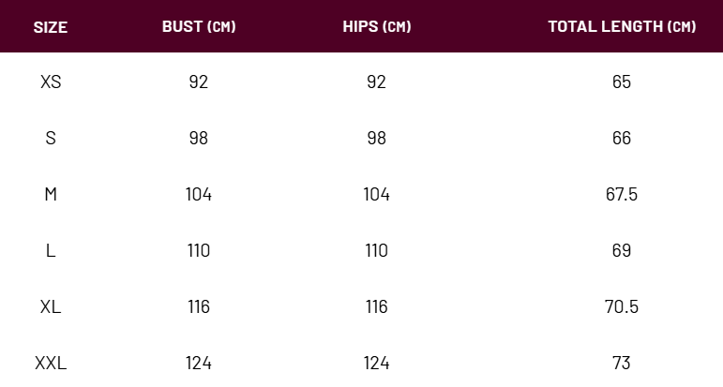Click the M bust value 104
723x387 pixels.
coord(199,194)
